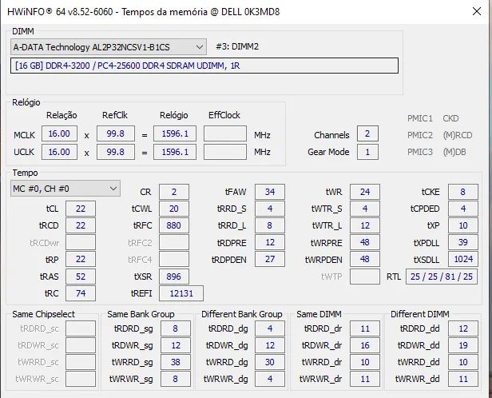
Task: Click the tRP value 22 field
Action: tap(81, 259)
